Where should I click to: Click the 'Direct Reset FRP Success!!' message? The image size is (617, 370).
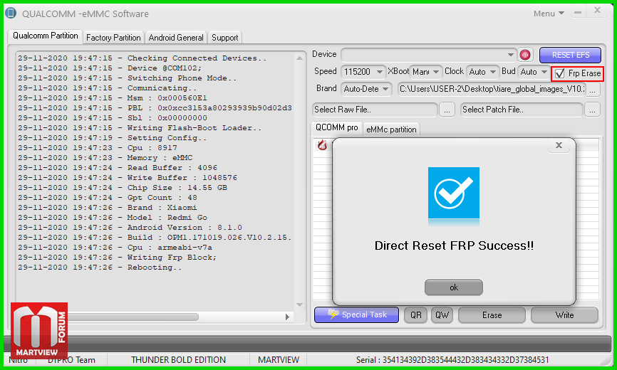(x=454, y=245)
